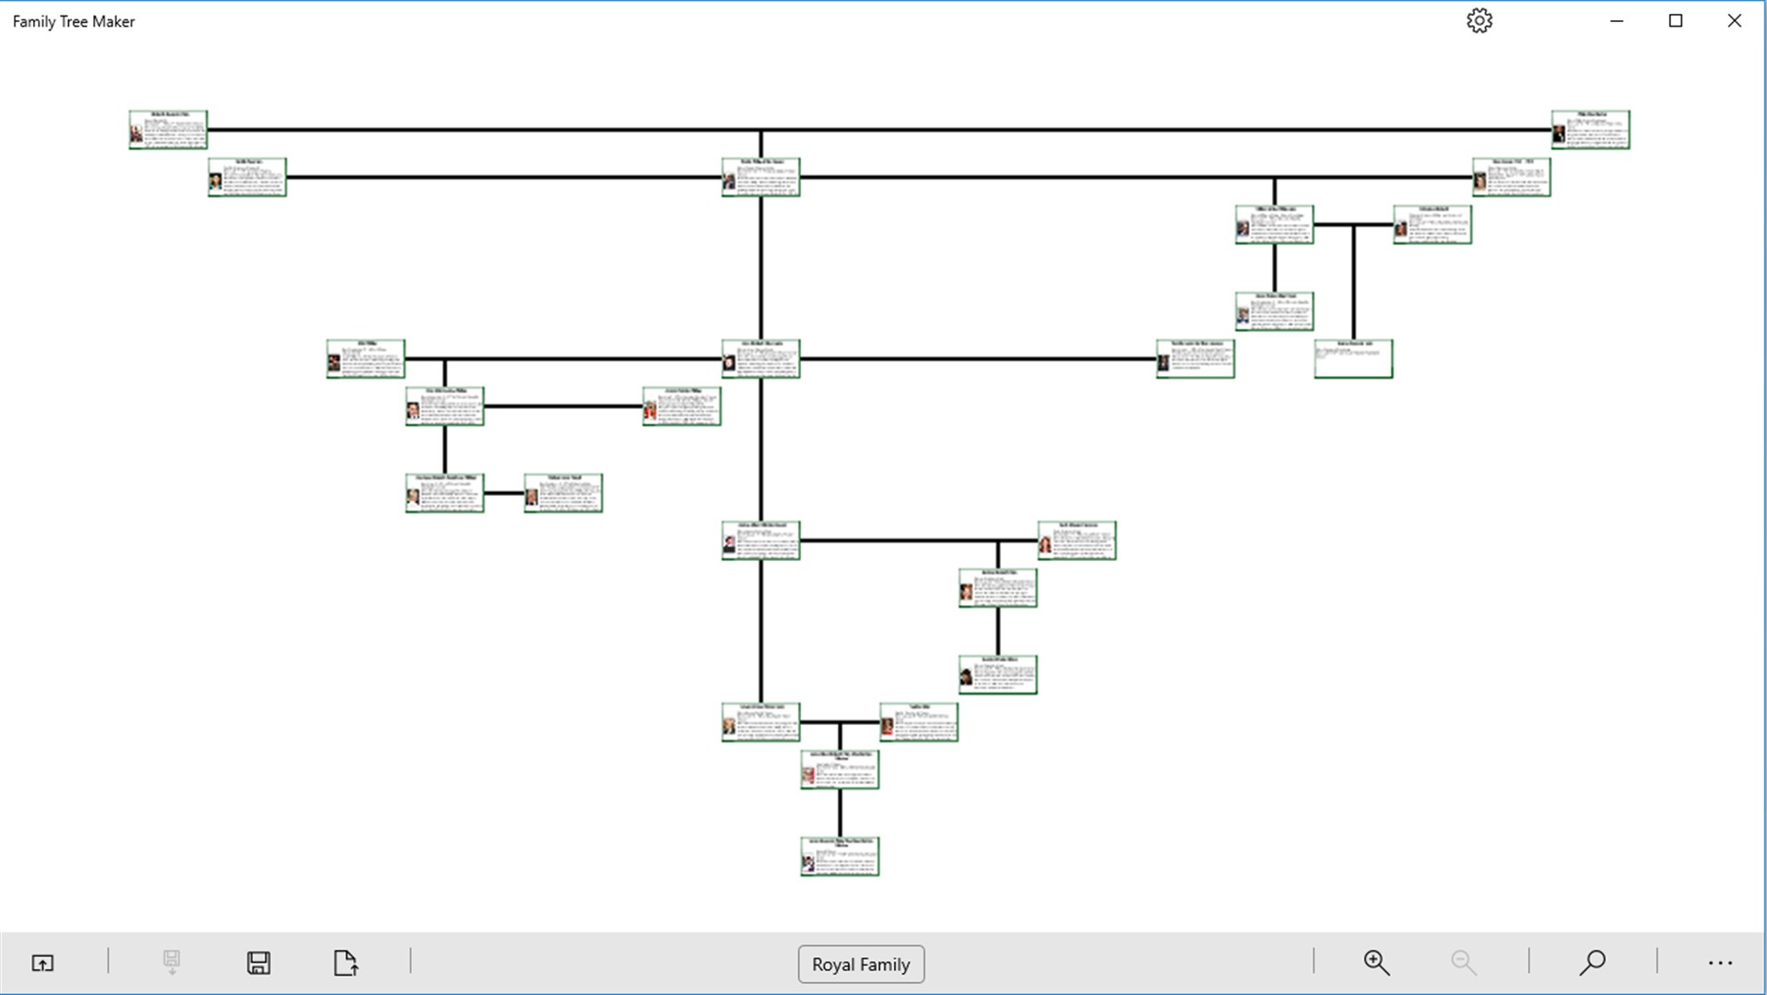The width and height of the screenshot is (1767, 995).
Task: Open the central person card in the second generation
Action: point(760,177)
